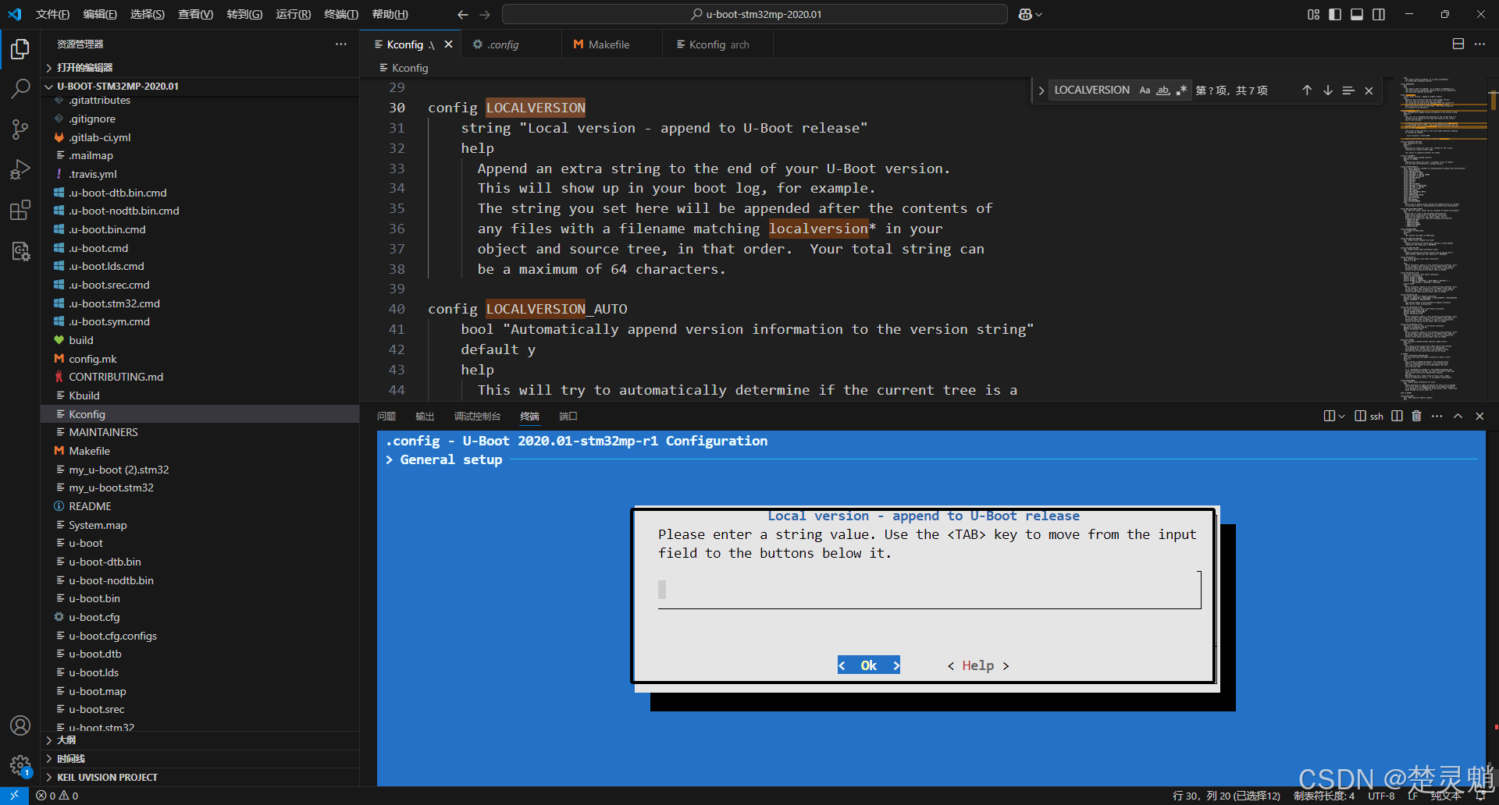Toggle find in selection
This screenshot has height=805, width=1499.
point(1348,90)
